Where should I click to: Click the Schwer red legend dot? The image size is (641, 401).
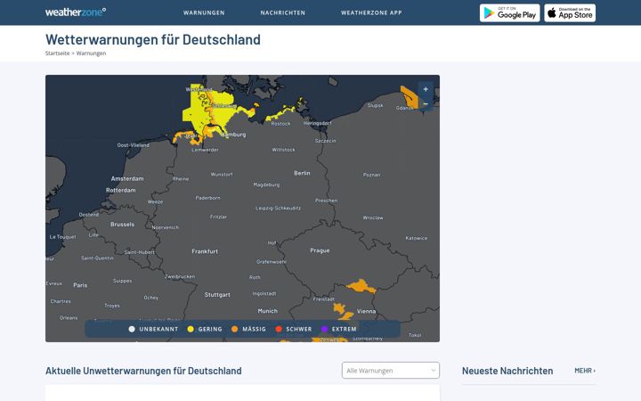coord(279,329)
